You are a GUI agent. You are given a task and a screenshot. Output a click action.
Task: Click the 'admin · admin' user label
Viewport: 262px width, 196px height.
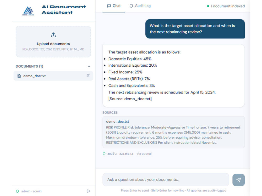[x=31, y=191]
